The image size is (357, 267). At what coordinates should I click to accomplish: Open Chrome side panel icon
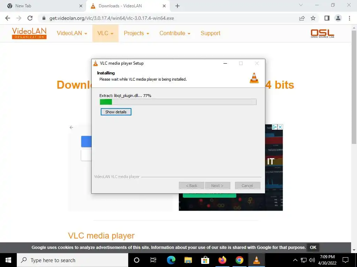(x=327, y=18)
